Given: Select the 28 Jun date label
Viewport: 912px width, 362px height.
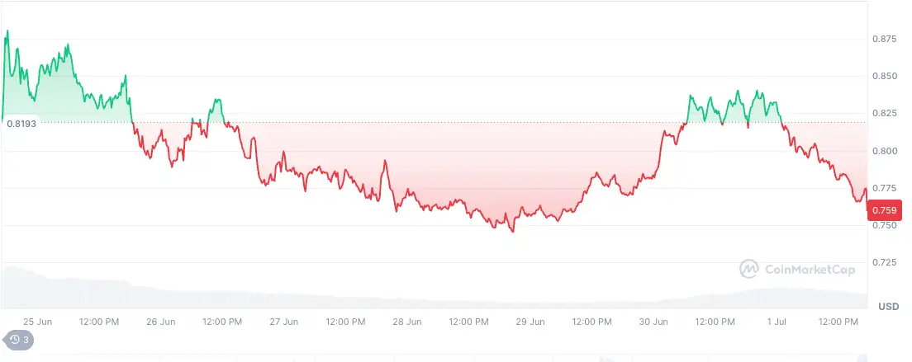Looking at the screenshot, I should pos(407,322).
